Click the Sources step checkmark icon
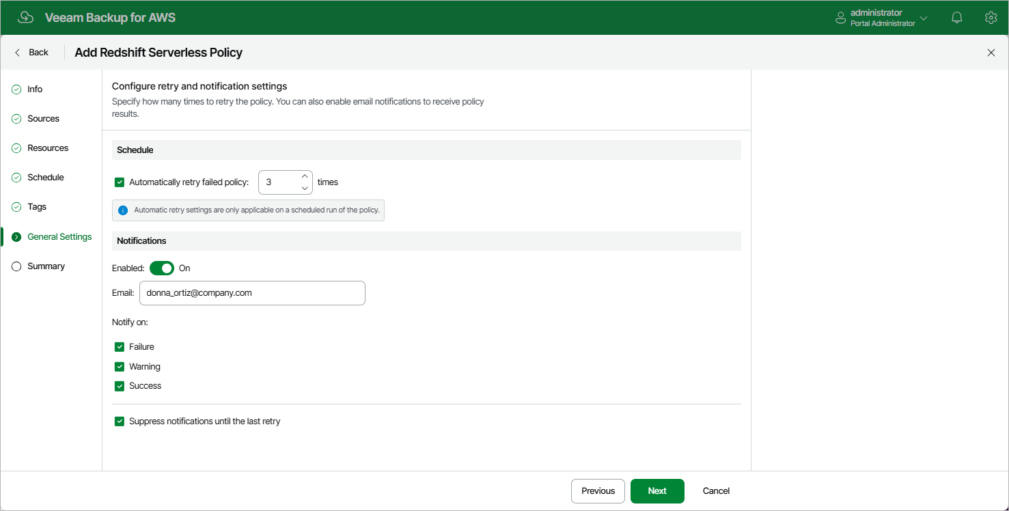Viewport: 1009px width, 511px height. (x=16, y=118)
